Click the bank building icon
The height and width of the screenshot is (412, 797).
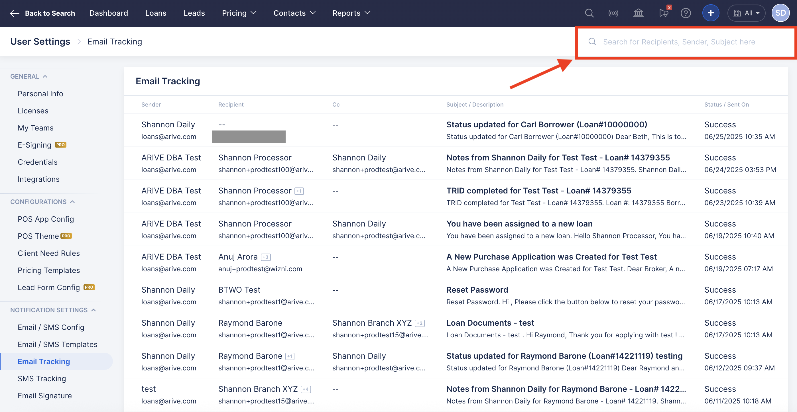638,13
